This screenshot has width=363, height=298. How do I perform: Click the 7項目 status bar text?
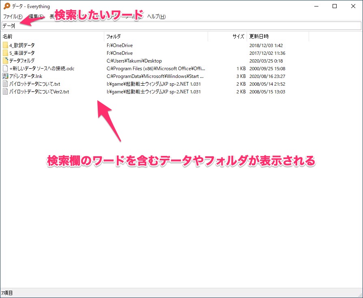(7, 293)
